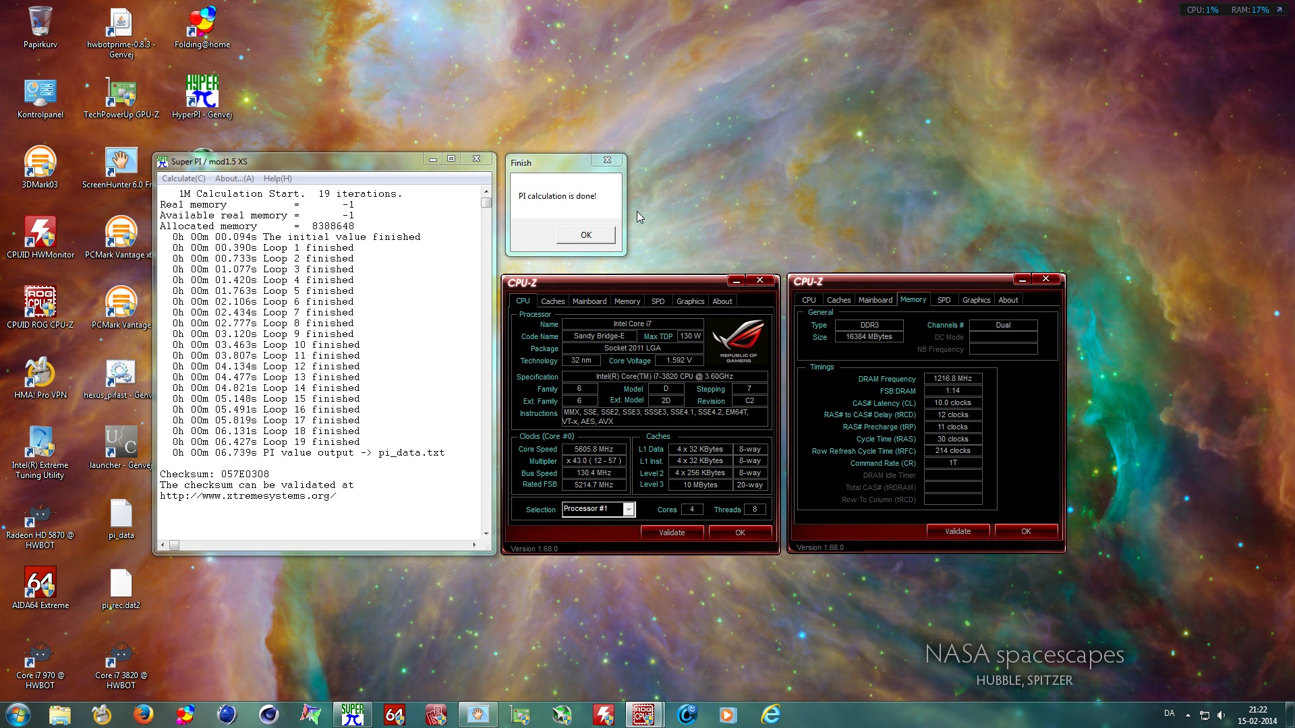Click the xtremesystems.org URL text
This screenshot has height=728, width=1295.
248,495
